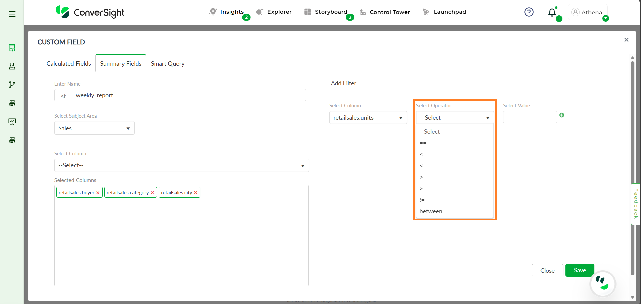The height and width of the screenshot is (304, 641).
Task: Remove the retailsales.buyer column tag
Action: (98, 193)
